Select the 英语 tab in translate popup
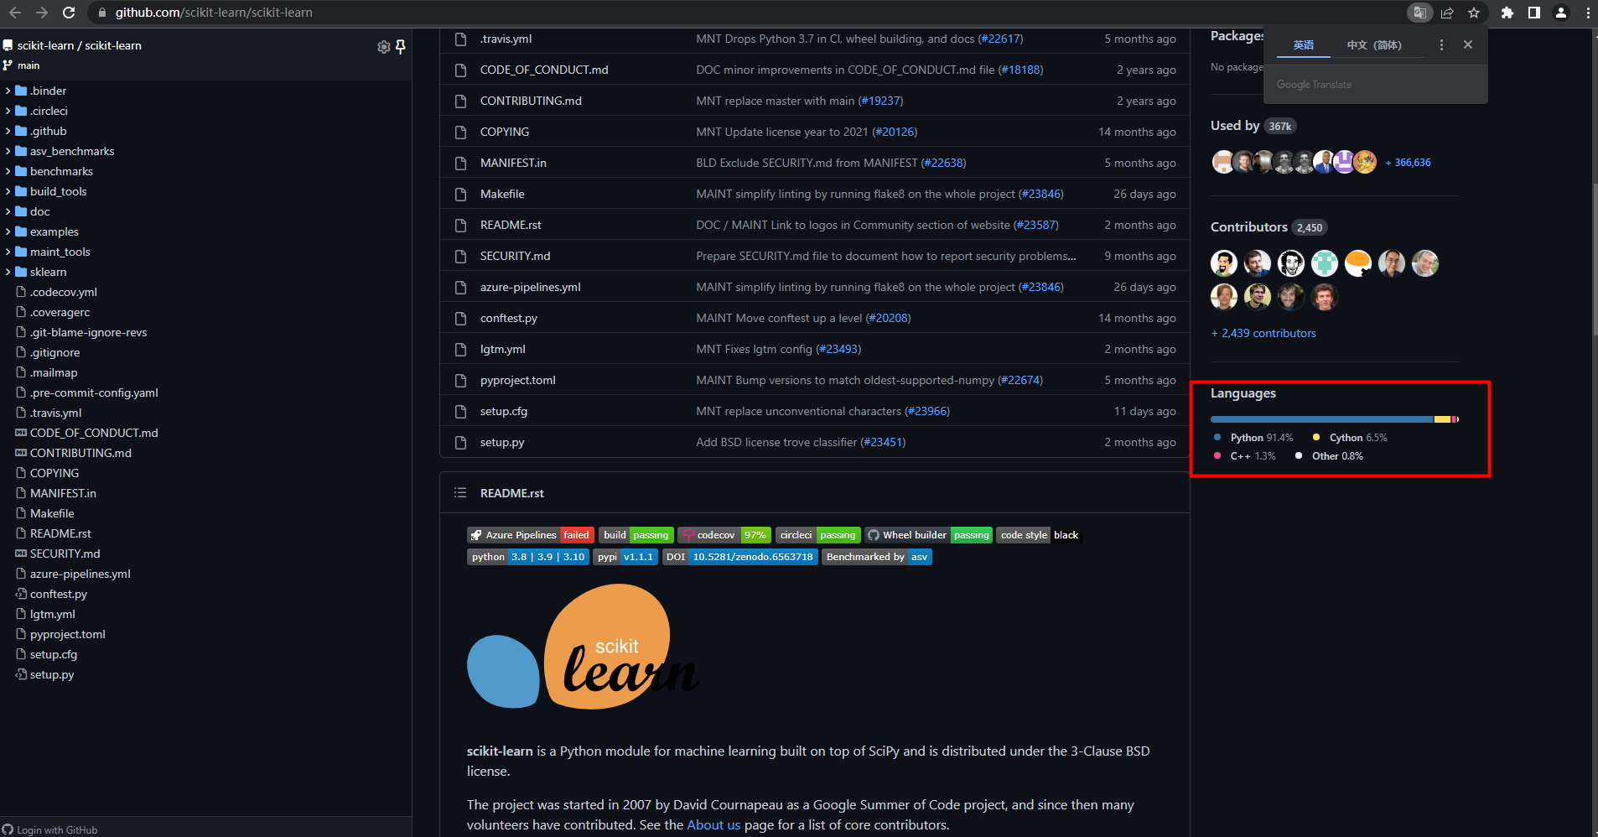The width and height of the screenshot is (1598, 837). click(1304, 45)
